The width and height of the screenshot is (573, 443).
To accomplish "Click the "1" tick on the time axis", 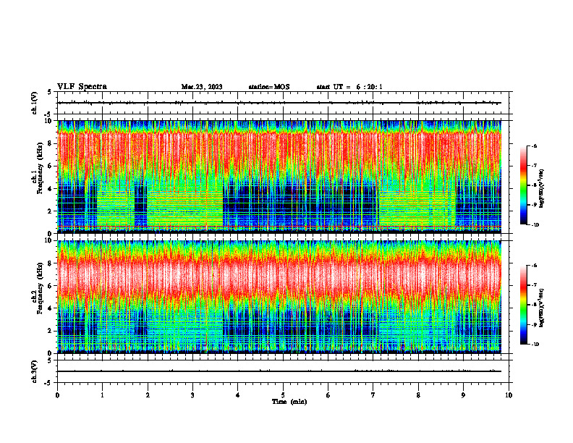I will [102, 395].
